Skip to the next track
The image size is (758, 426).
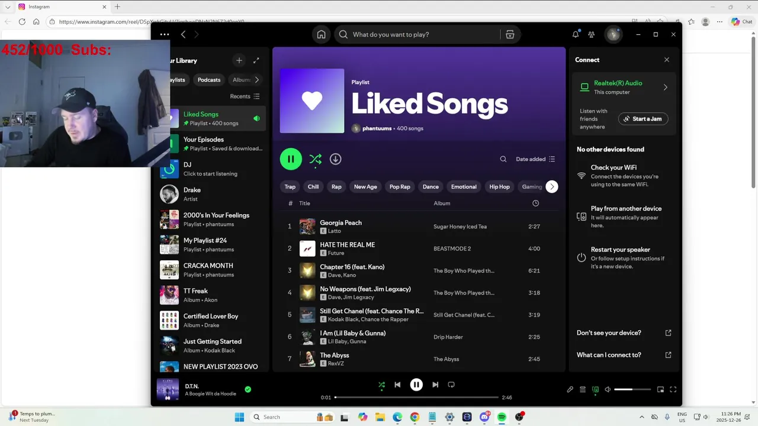click(435, 385)
